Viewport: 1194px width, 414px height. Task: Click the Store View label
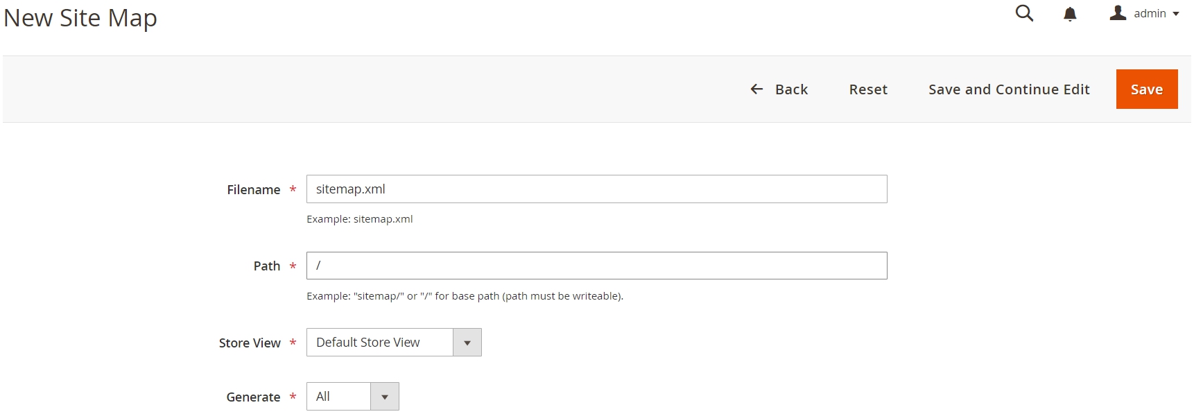click(250, 343)
